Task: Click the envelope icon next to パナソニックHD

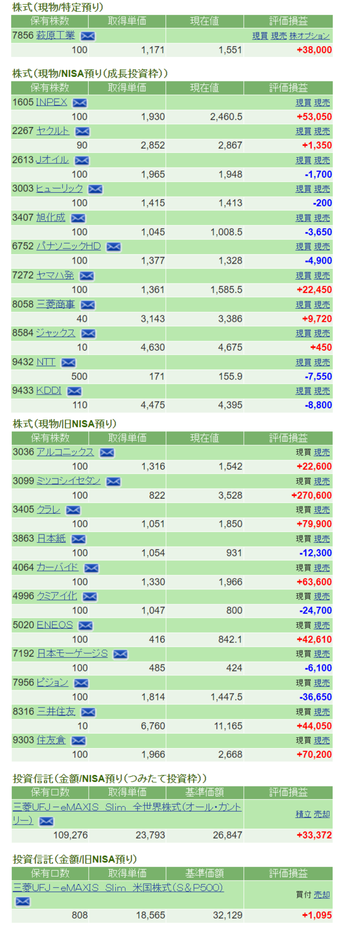Action: point(114,247)
